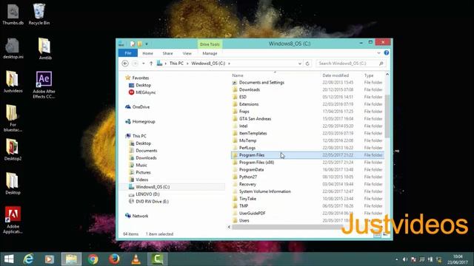Show hidden system tray icons
The width and height of the screenshot is (474, 266).
[x=397, y=259]
